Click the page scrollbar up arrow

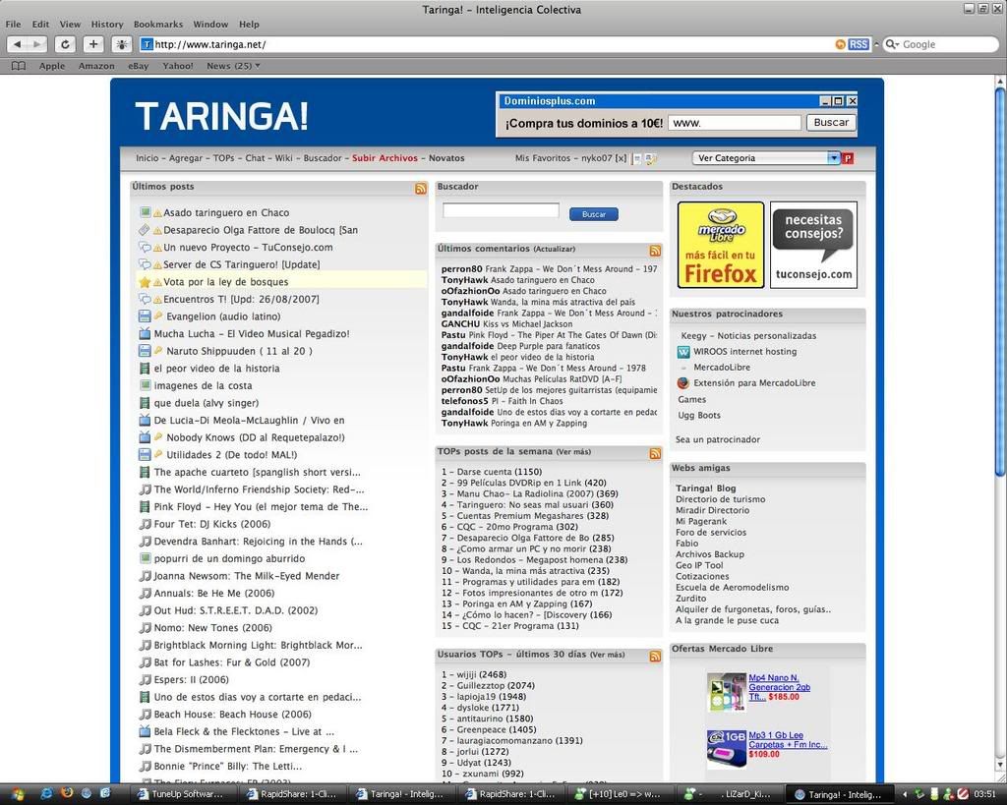1000,81
